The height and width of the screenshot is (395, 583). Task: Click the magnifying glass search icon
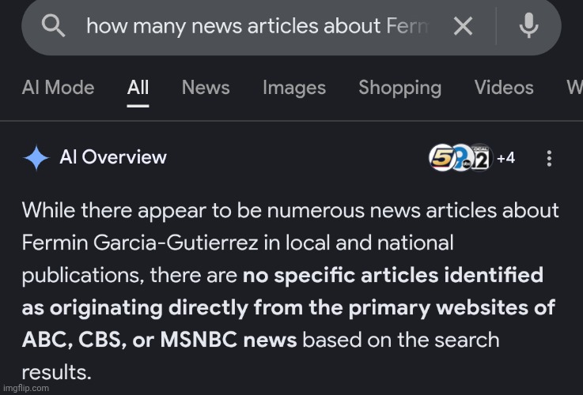point(53,27)
